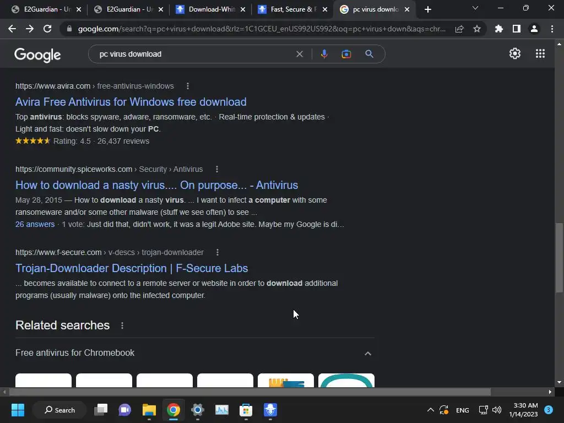Submit search with magnifier icon
Screen dimensions: 564x423
click(369, 54)
